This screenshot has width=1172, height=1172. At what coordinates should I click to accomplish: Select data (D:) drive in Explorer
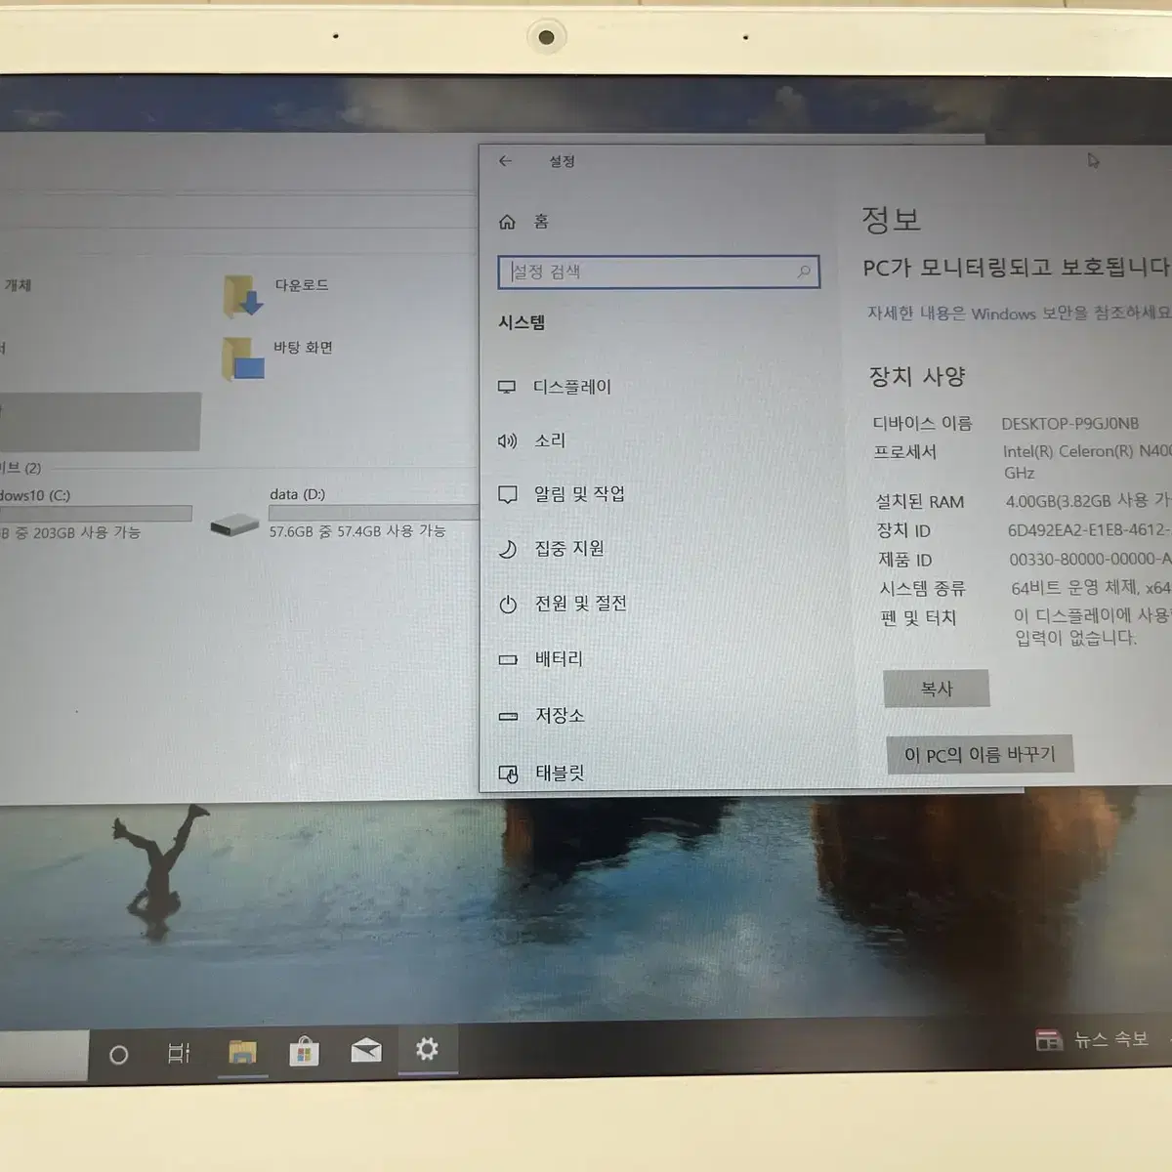[x=342, y=513]
